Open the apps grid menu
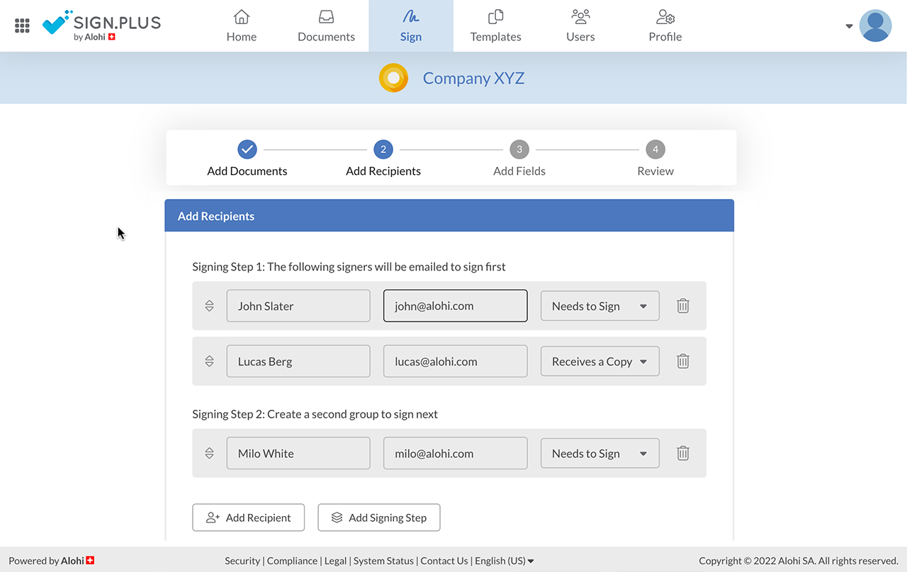907x572 pixels. [22, 25]
